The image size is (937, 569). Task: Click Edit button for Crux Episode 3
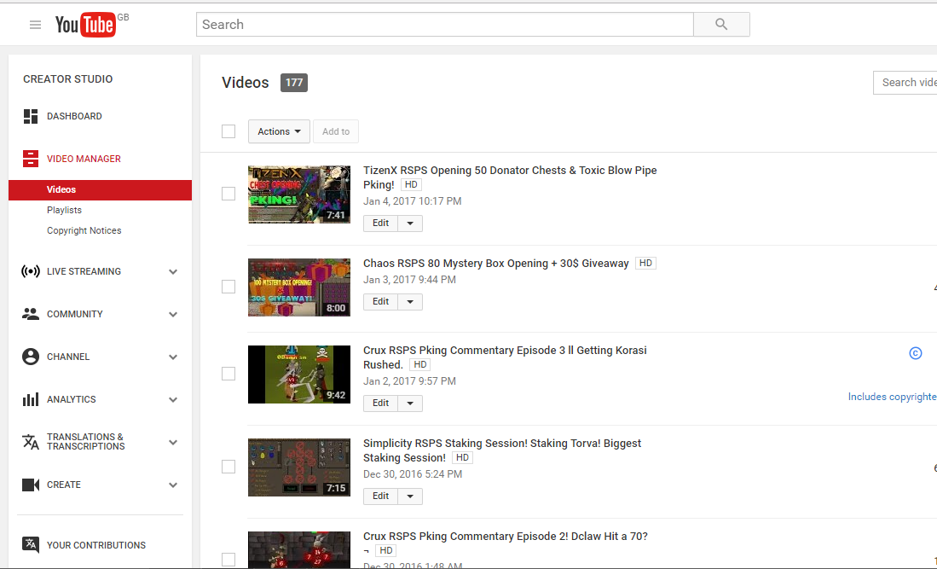coord(380,404)
